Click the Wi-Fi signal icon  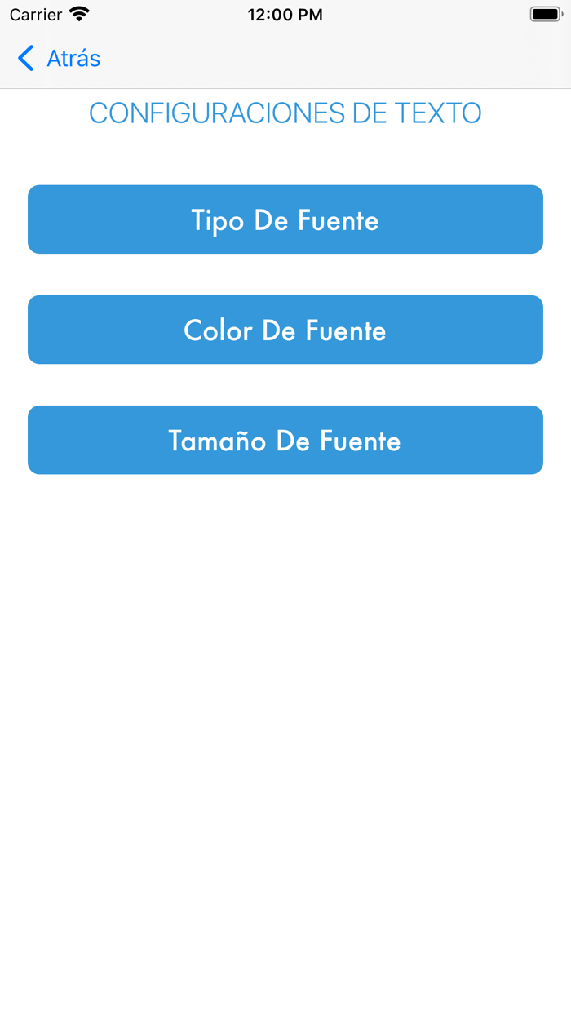point(79,14)
